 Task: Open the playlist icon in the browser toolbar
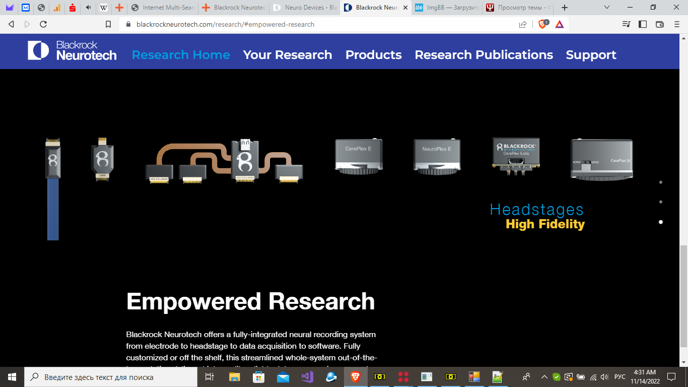click(x=626, y=24)
